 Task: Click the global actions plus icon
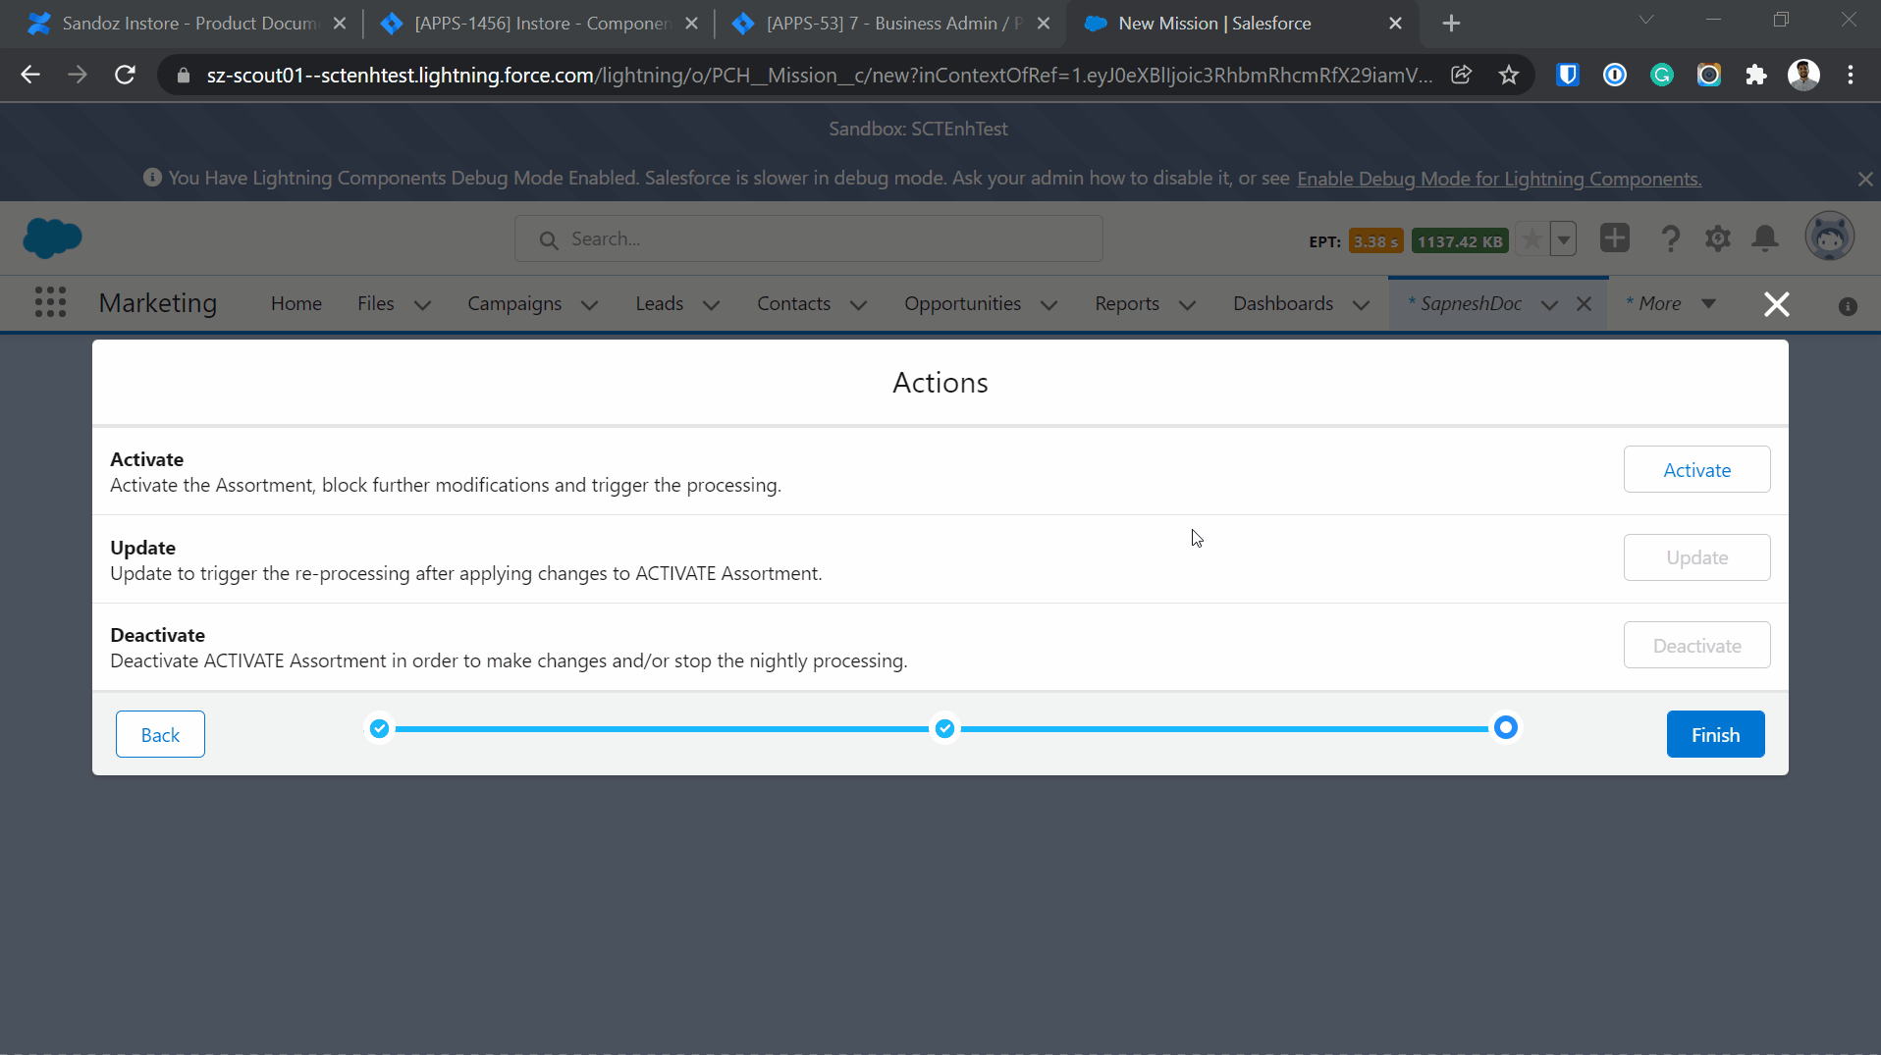1614,238
